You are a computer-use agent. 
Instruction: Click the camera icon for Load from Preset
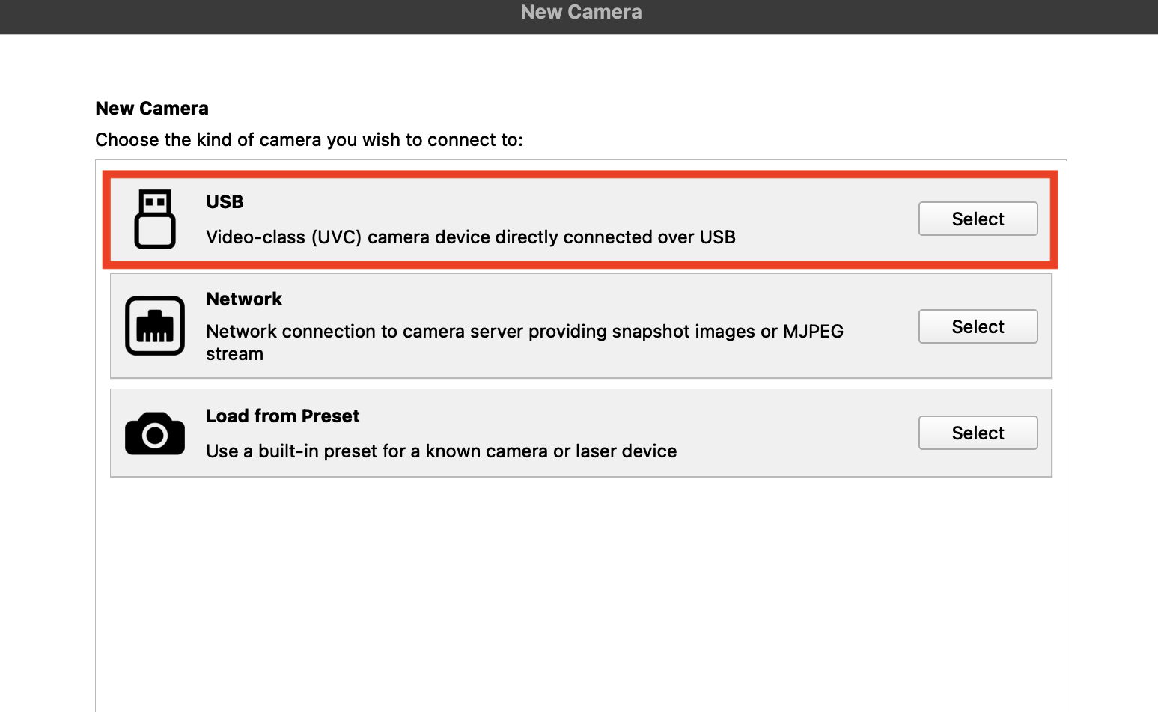tap(155, 433)
